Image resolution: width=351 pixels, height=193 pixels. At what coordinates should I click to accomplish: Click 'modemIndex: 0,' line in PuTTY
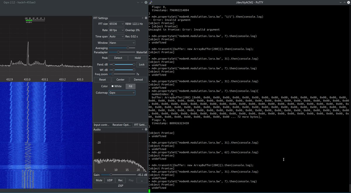(x=163, y=94)
